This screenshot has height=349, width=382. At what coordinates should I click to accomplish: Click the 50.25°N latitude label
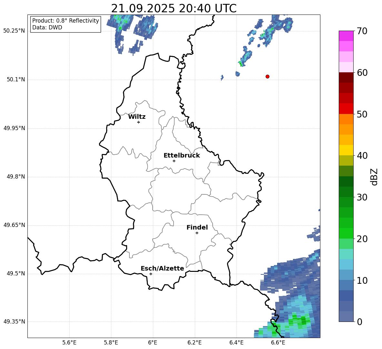pyautogui.click(x=14, y=31)
